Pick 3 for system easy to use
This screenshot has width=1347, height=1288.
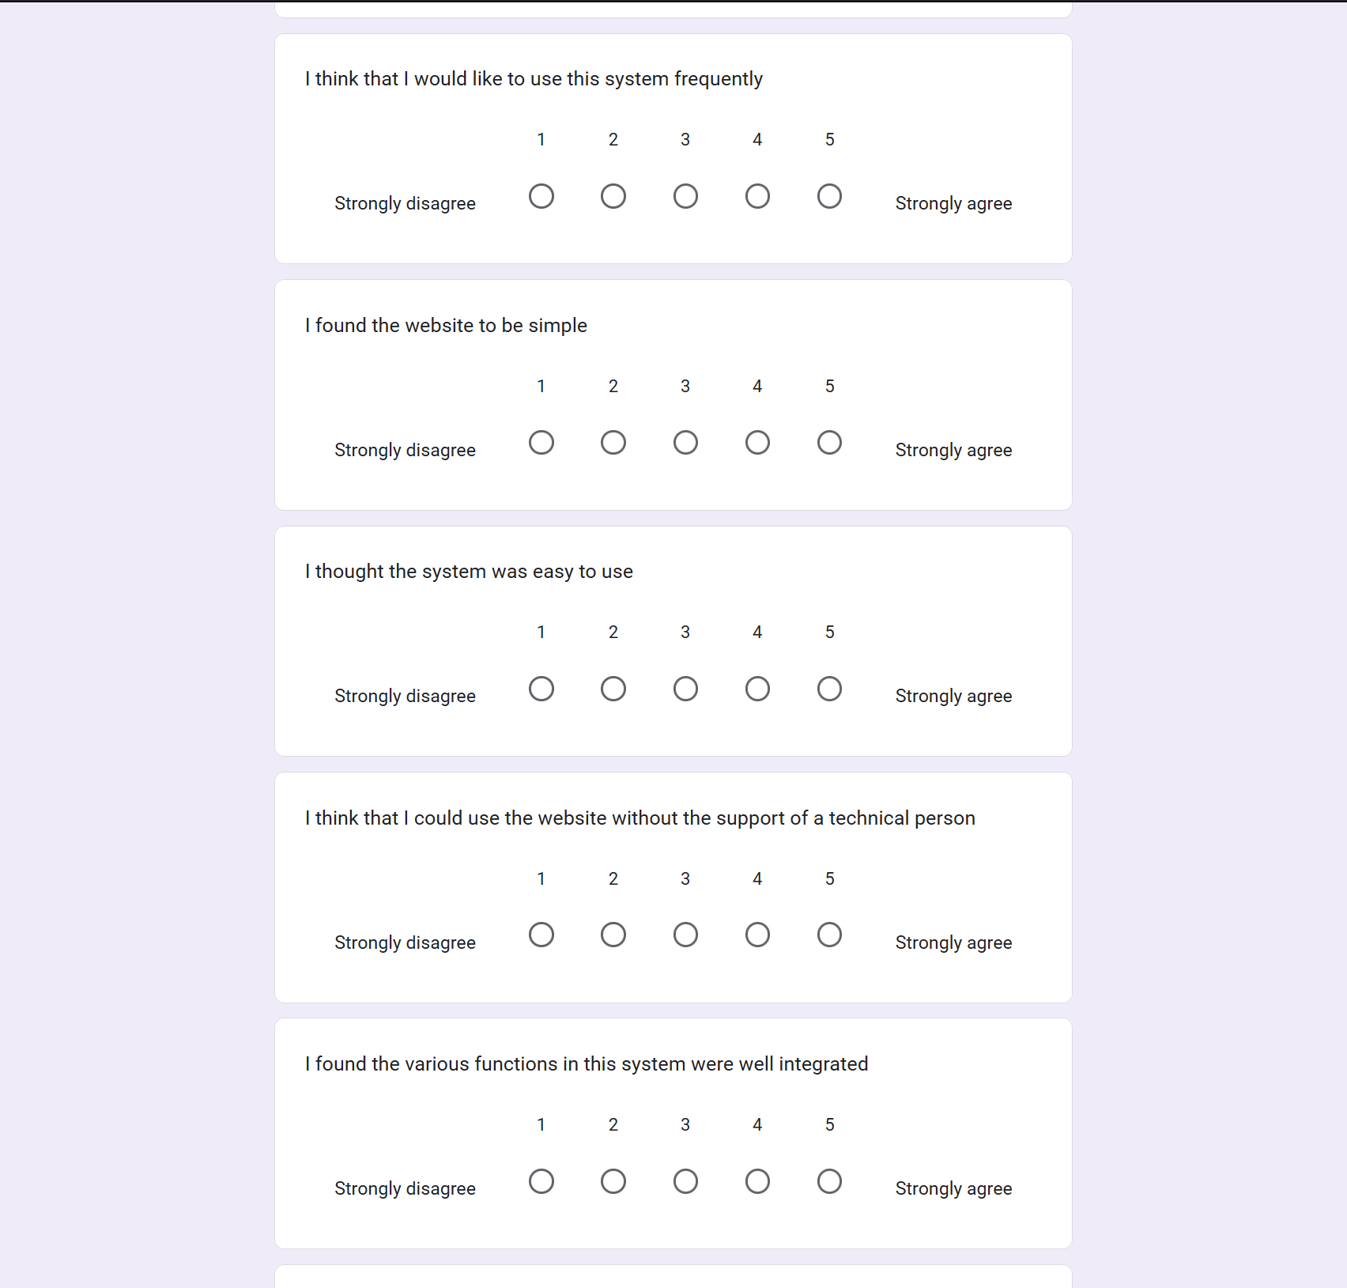[x=685, y=689]
